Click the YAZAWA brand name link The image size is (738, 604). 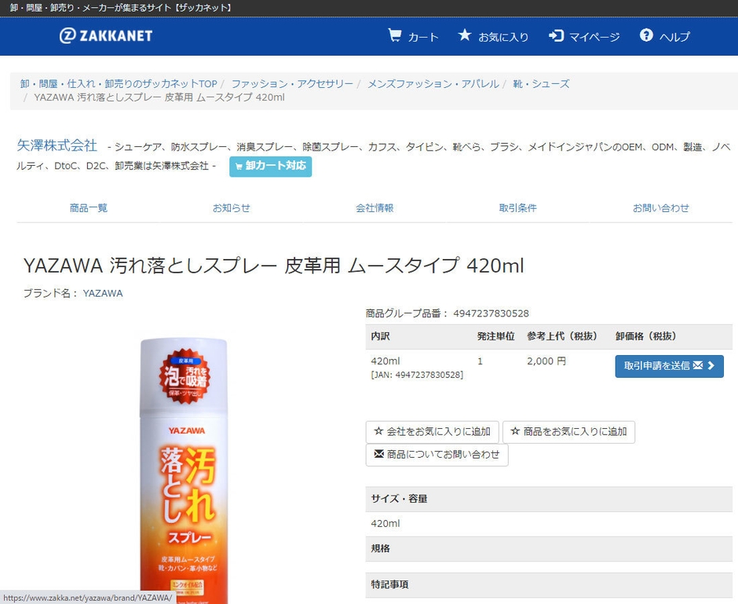102,293
